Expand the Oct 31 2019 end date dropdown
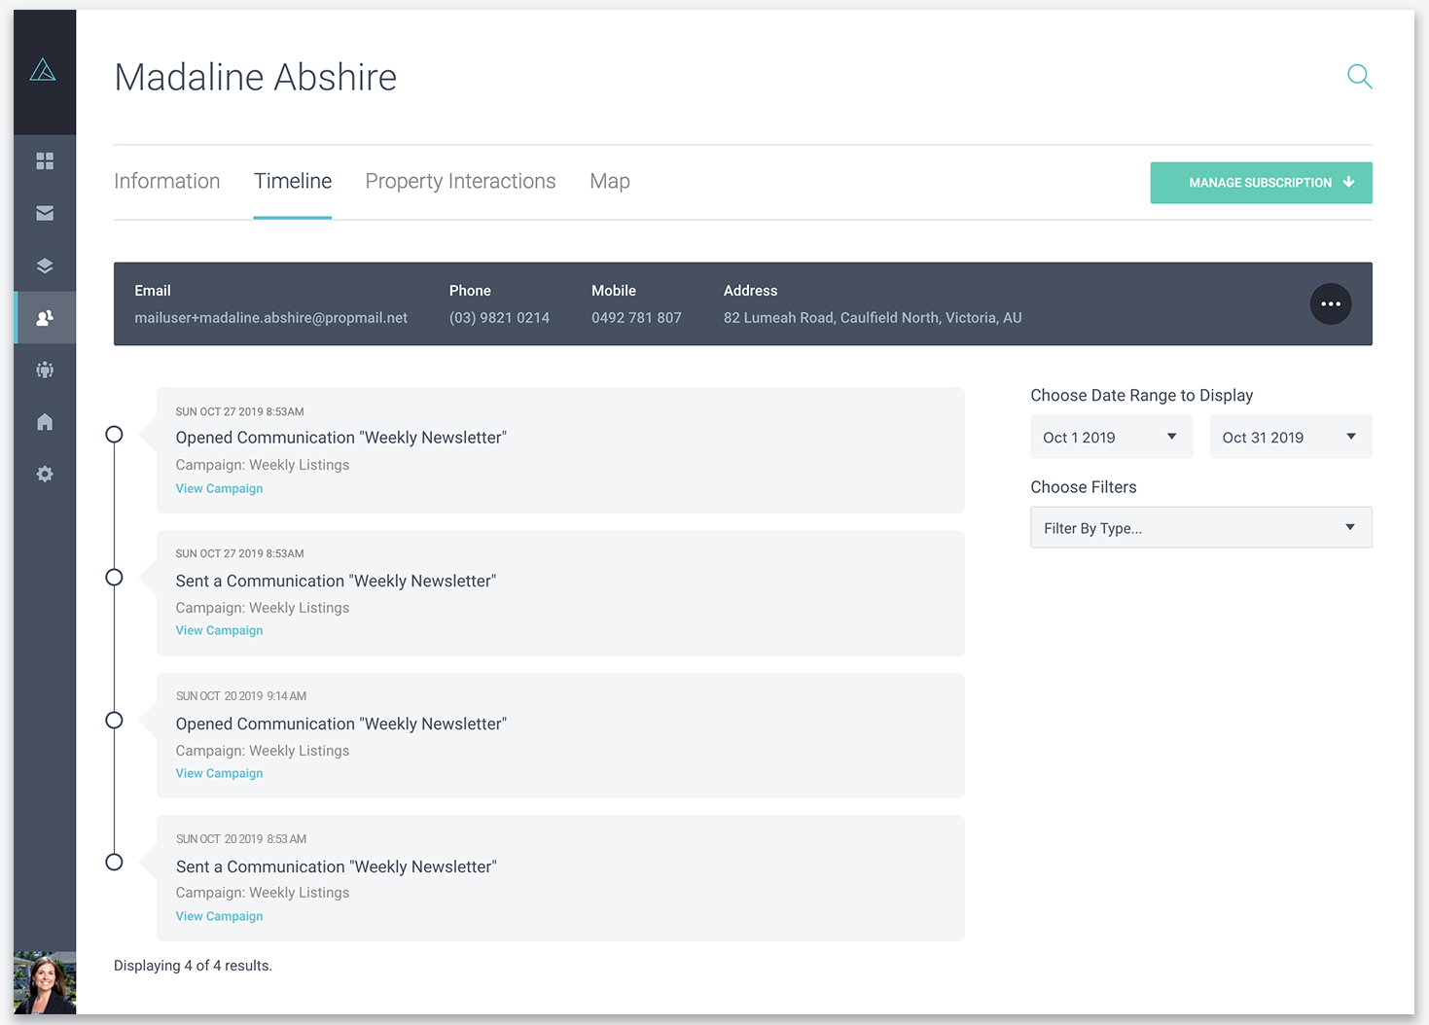Viewport: 1429px width, 1025px height. click(x=1290, y=437)
